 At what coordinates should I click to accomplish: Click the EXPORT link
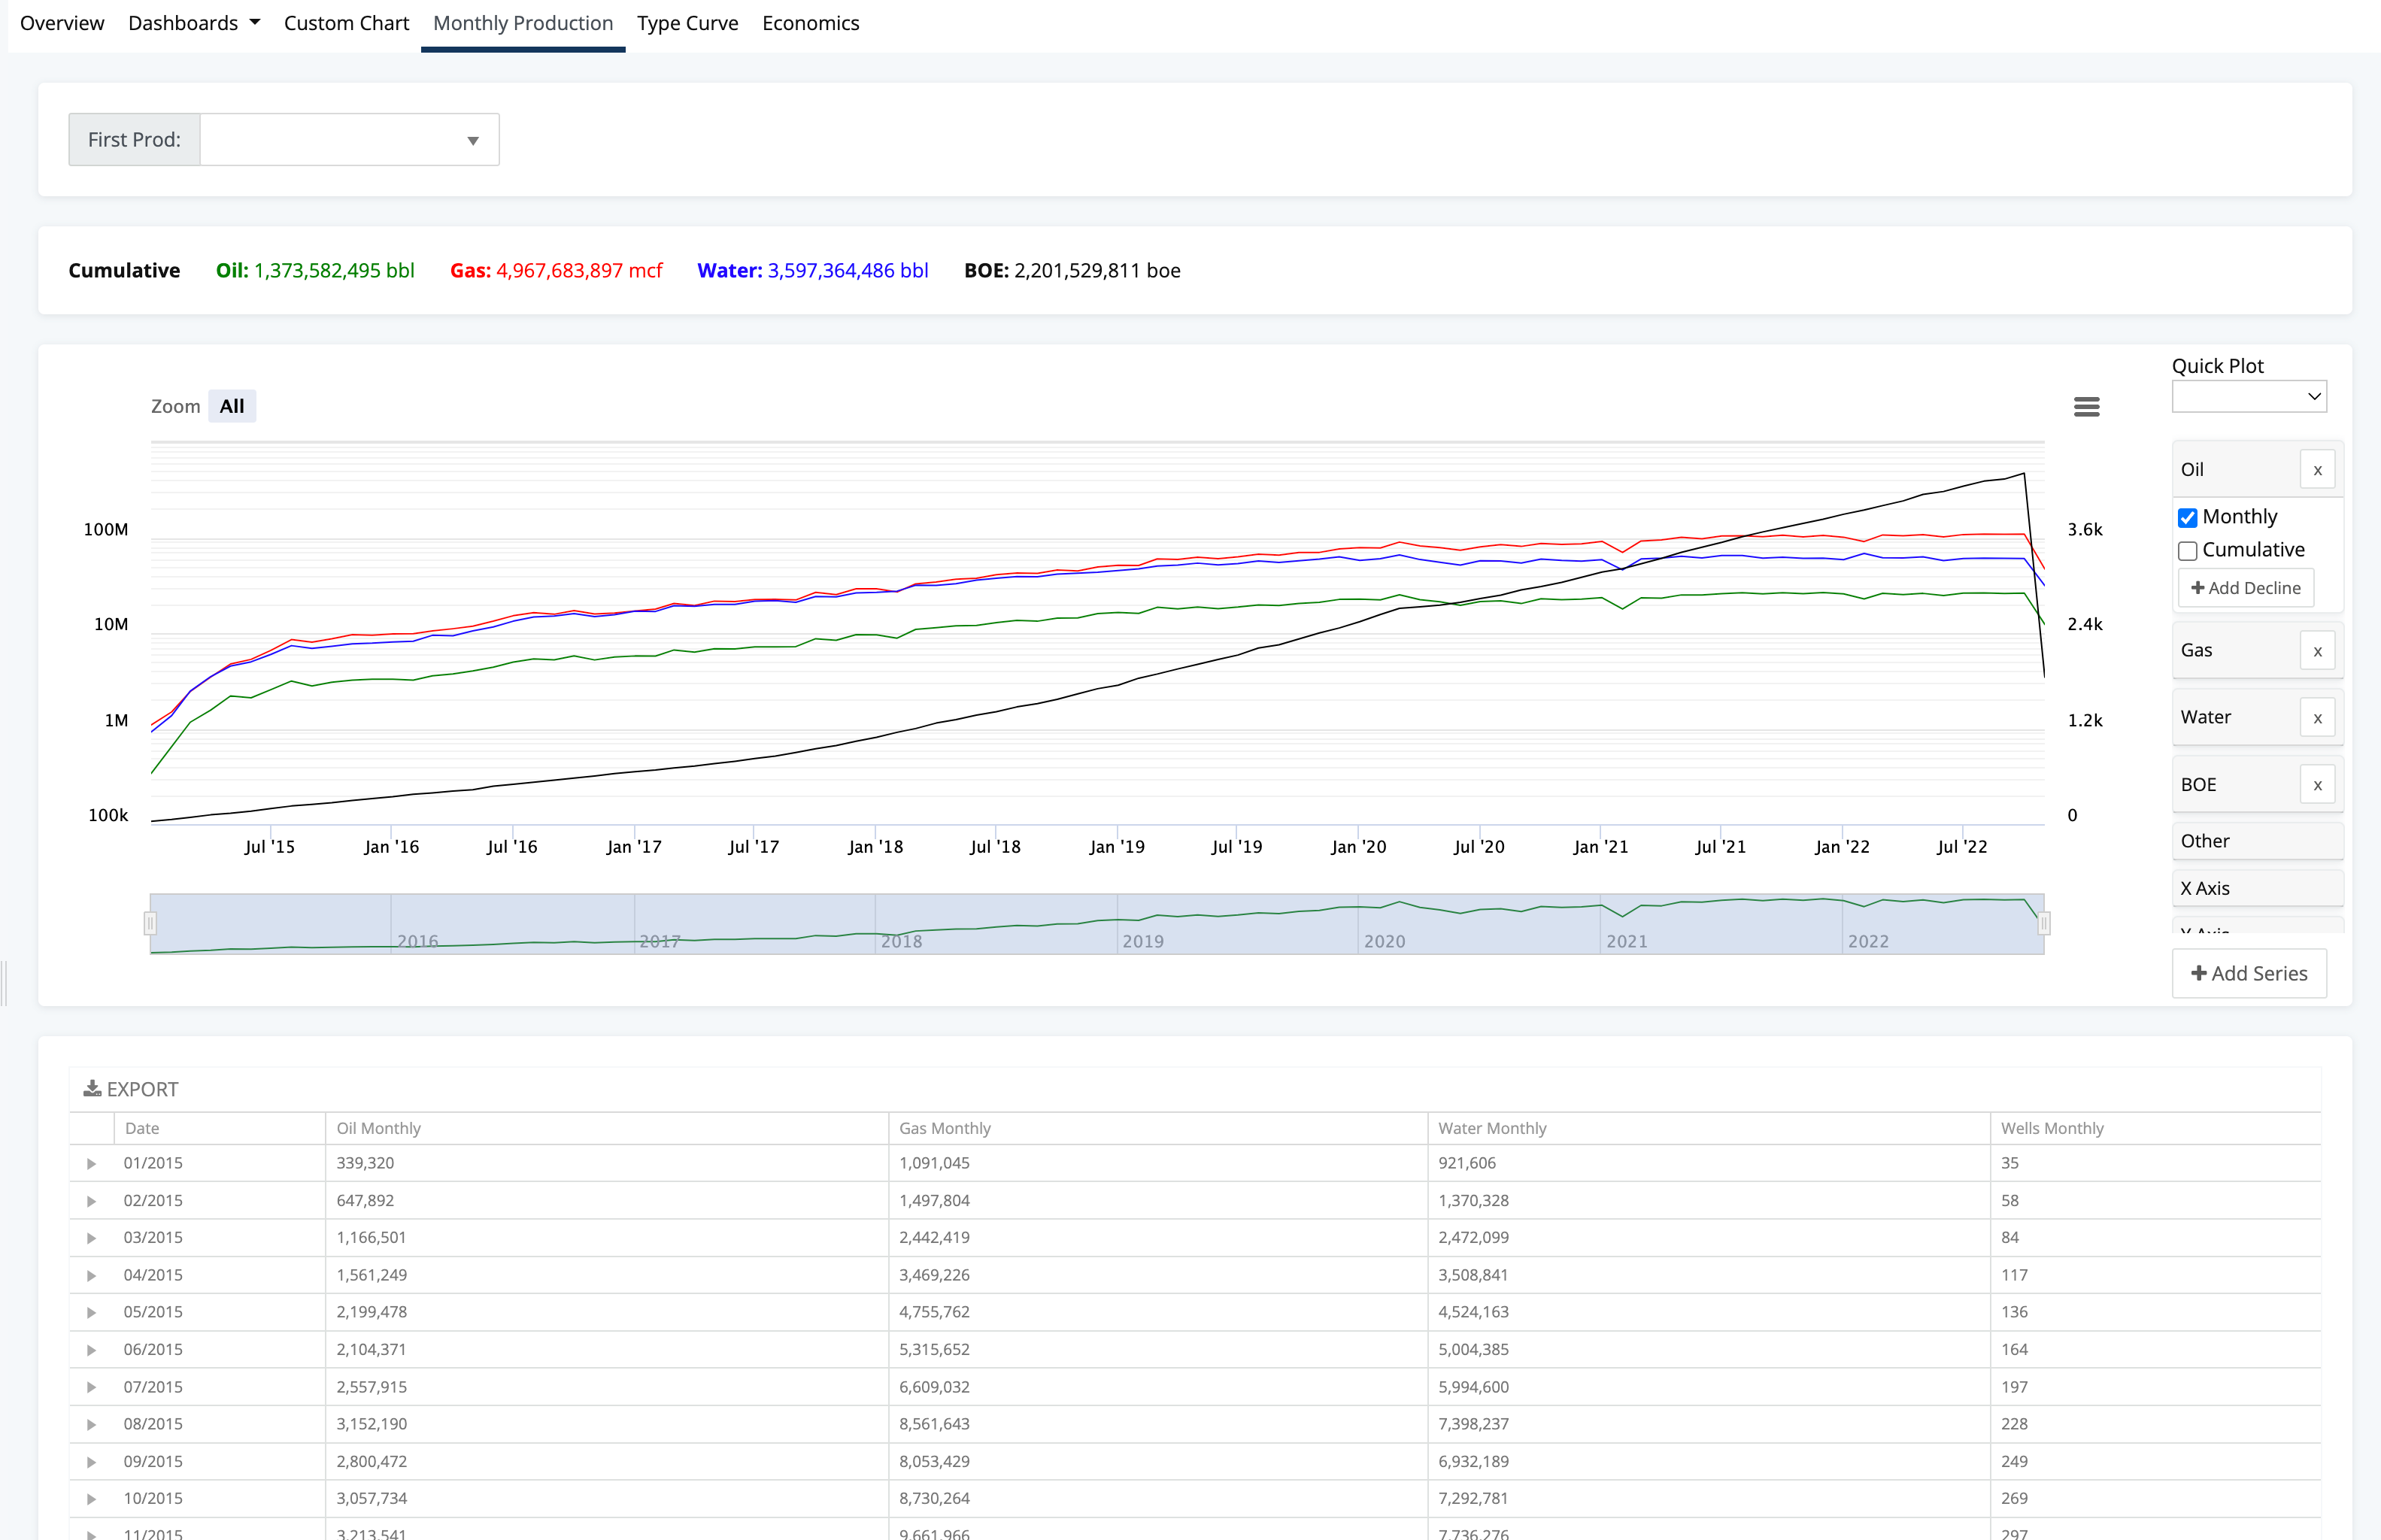pos(131,1089)
